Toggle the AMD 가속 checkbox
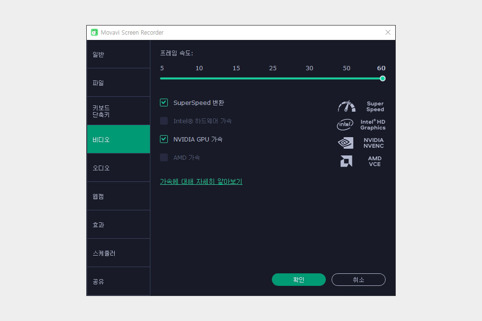This screenshot has height=321, width=482. (164, 157)
